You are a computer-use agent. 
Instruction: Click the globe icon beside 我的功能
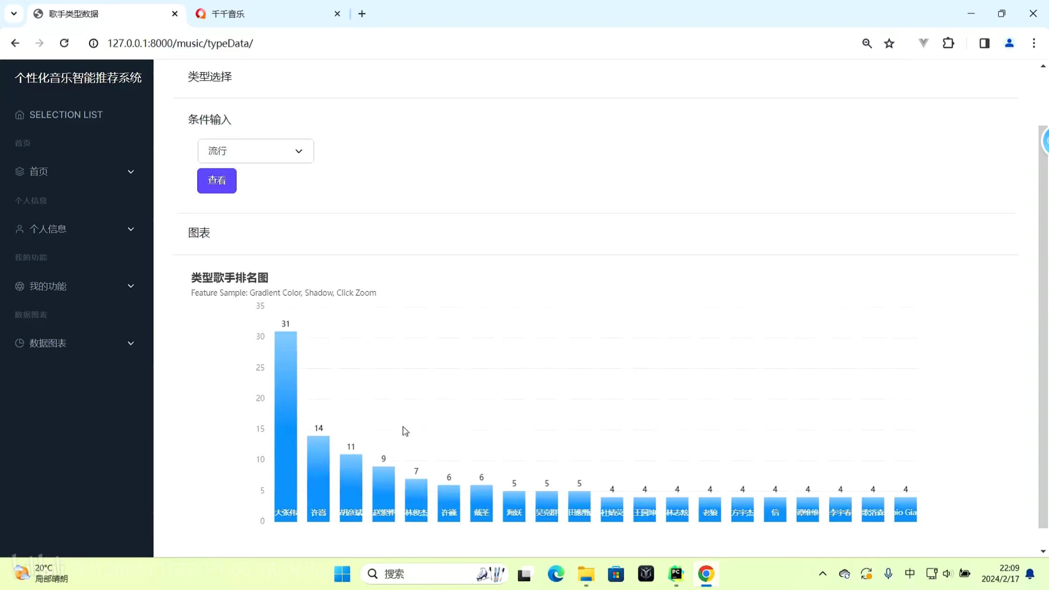click(x=19, y=286)
